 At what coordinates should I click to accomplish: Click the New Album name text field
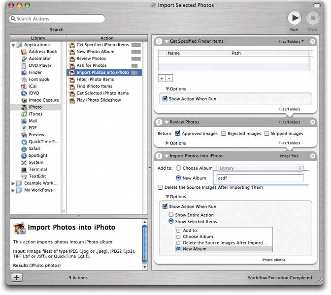[260, 178]
